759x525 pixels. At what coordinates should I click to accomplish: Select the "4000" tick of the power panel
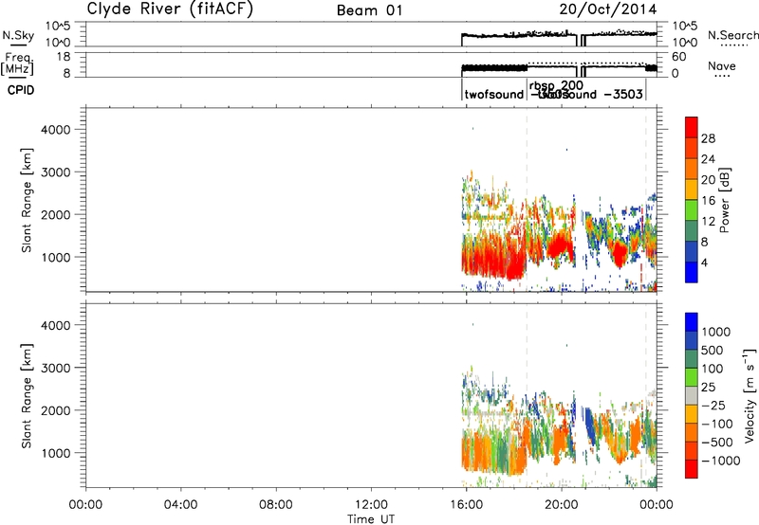coord(56,130)
